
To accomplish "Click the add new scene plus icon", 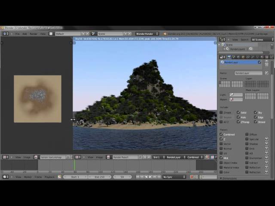I will click(x=125, y=33).
